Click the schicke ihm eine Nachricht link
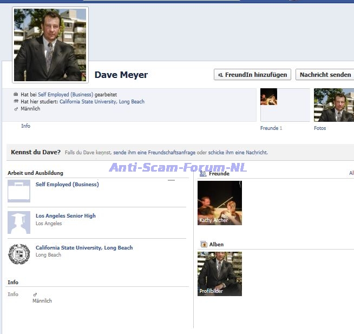The image size is (354, 334). click(x=238, y=153)
